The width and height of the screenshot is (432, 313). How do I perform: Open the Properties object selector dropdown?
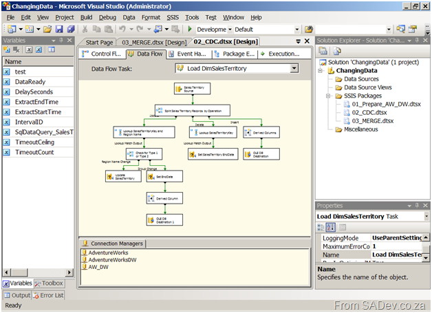[426, 216]
